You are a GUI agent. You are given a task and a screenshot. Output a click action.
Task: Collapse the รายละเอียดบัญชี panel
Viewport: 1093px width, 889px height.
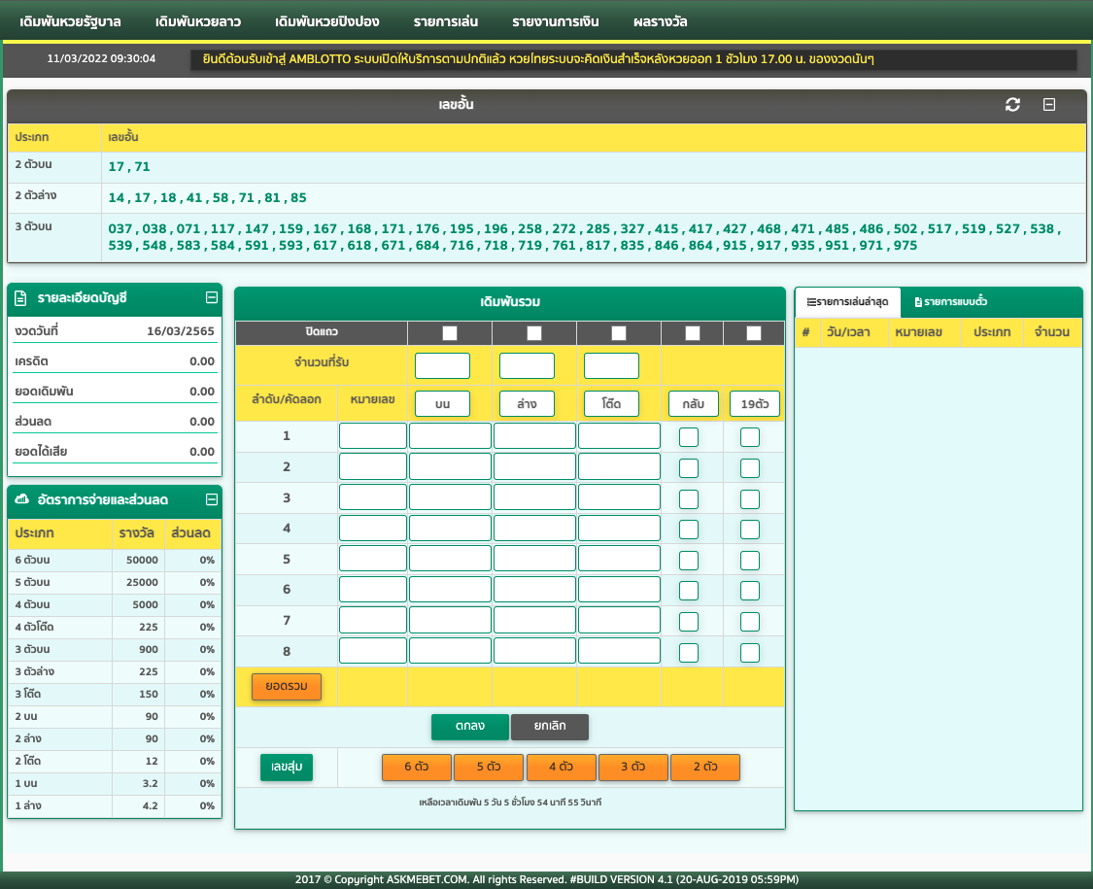pos(212,297)
